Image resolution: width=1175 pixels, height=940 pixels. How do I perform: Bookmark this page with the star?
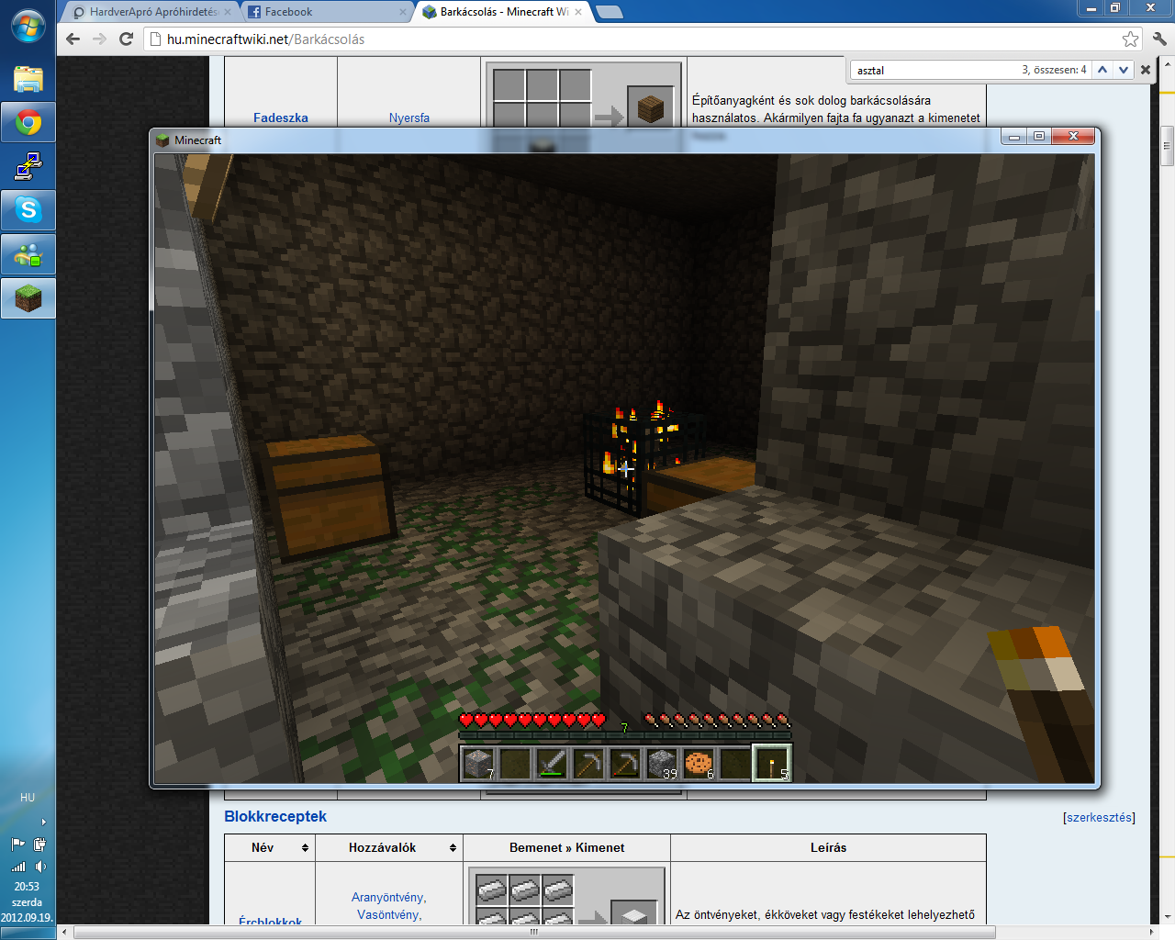(1130, 39)
